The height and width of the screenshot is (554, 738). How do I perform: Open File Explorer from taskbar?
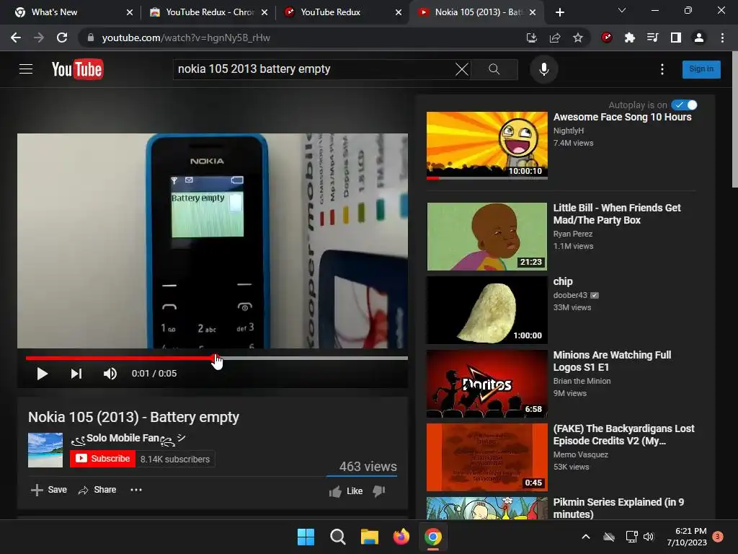click(370, 537)
